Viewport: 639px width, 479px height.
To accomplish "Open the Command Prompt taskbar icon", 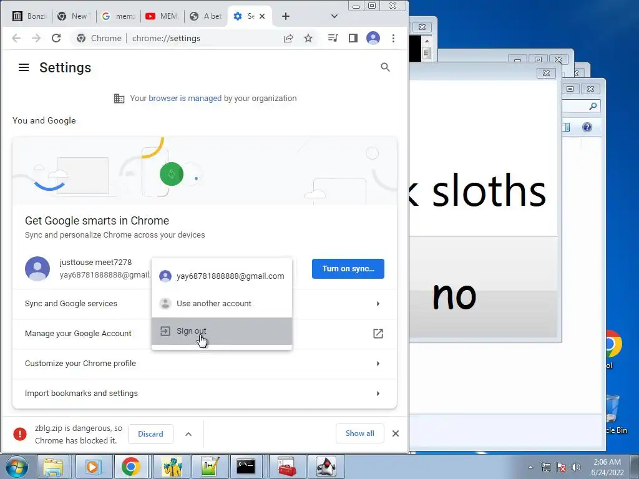I will click(x=246, y=467).
